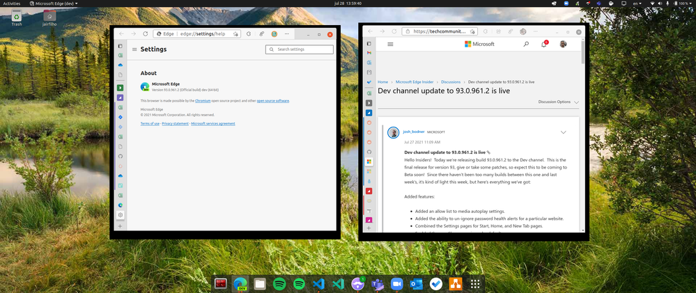Viewport: 696px width, 293px height.
Task: Launch Edge Dev from the dock
Action: [x=240, y=284]
